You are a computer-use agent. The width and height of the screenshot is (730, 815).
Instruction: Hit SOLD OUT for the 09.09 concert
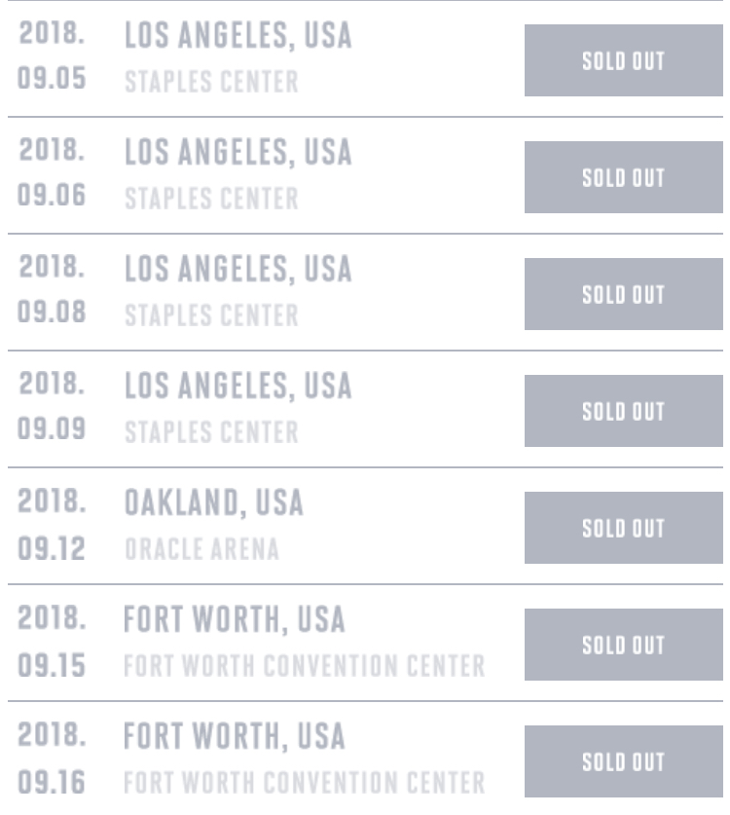click(623, 411)
